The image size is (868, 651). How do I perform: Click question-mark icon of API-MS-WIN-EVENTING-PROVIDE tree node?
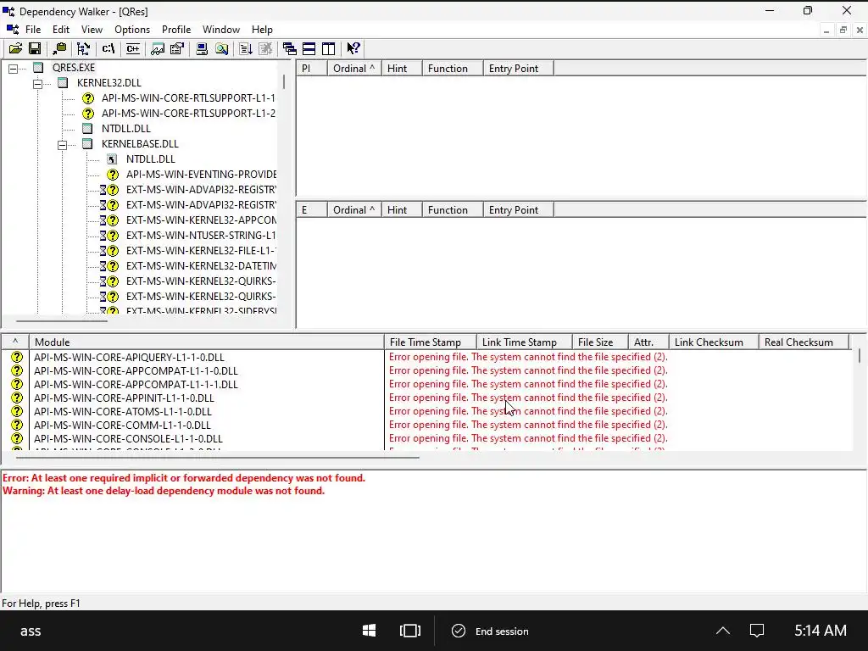tap(113, 175)
